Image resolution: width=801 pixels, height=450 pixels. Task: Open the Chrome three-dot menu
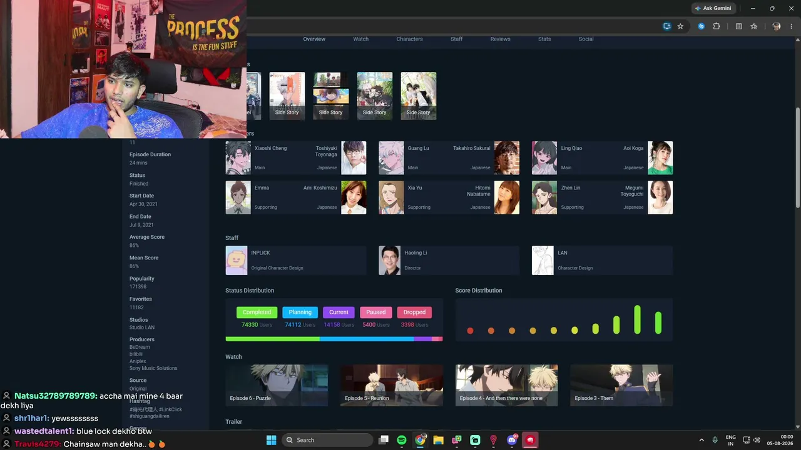791,26
